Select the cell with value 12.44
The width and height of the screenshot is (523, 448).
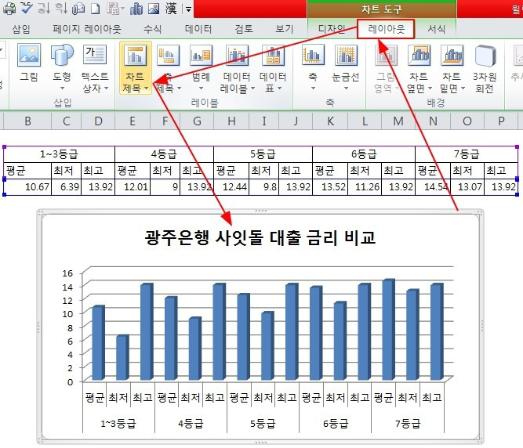click(x=231, y=187)
